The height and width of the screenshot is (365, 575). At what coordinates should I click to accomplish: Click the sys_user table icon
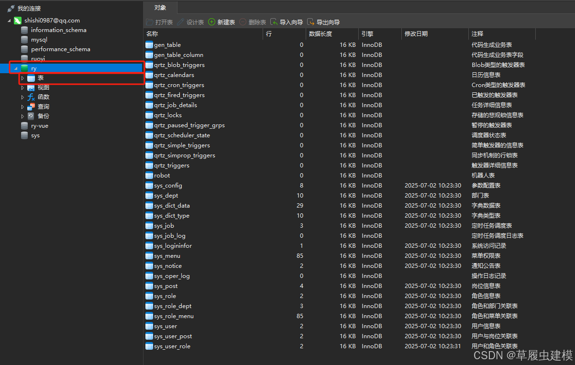[x=149, y=326]
